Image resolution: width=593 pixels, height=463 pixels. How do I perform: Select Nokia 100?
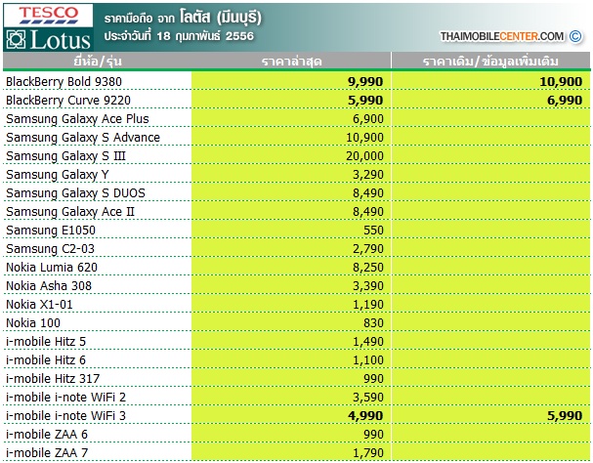coord(33,322)
